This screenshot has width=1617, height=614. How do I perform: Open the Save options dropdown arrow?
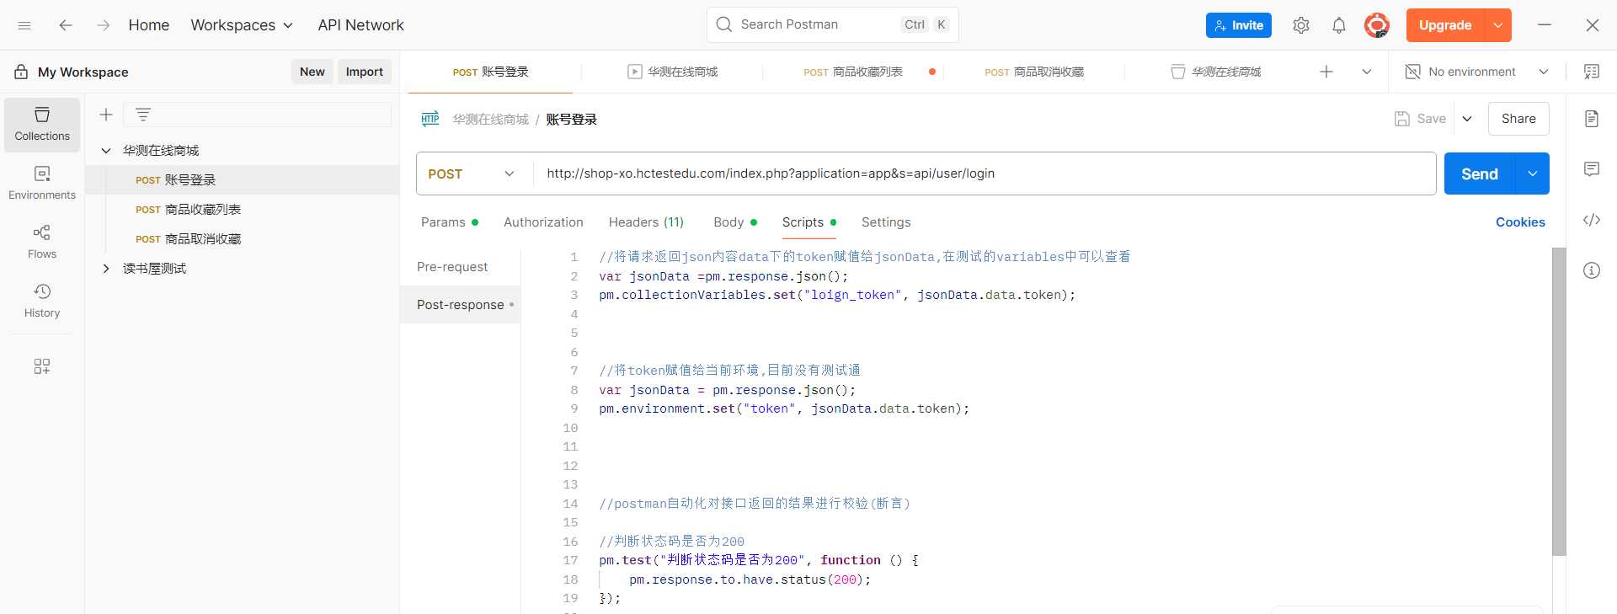coord(1467,119)
